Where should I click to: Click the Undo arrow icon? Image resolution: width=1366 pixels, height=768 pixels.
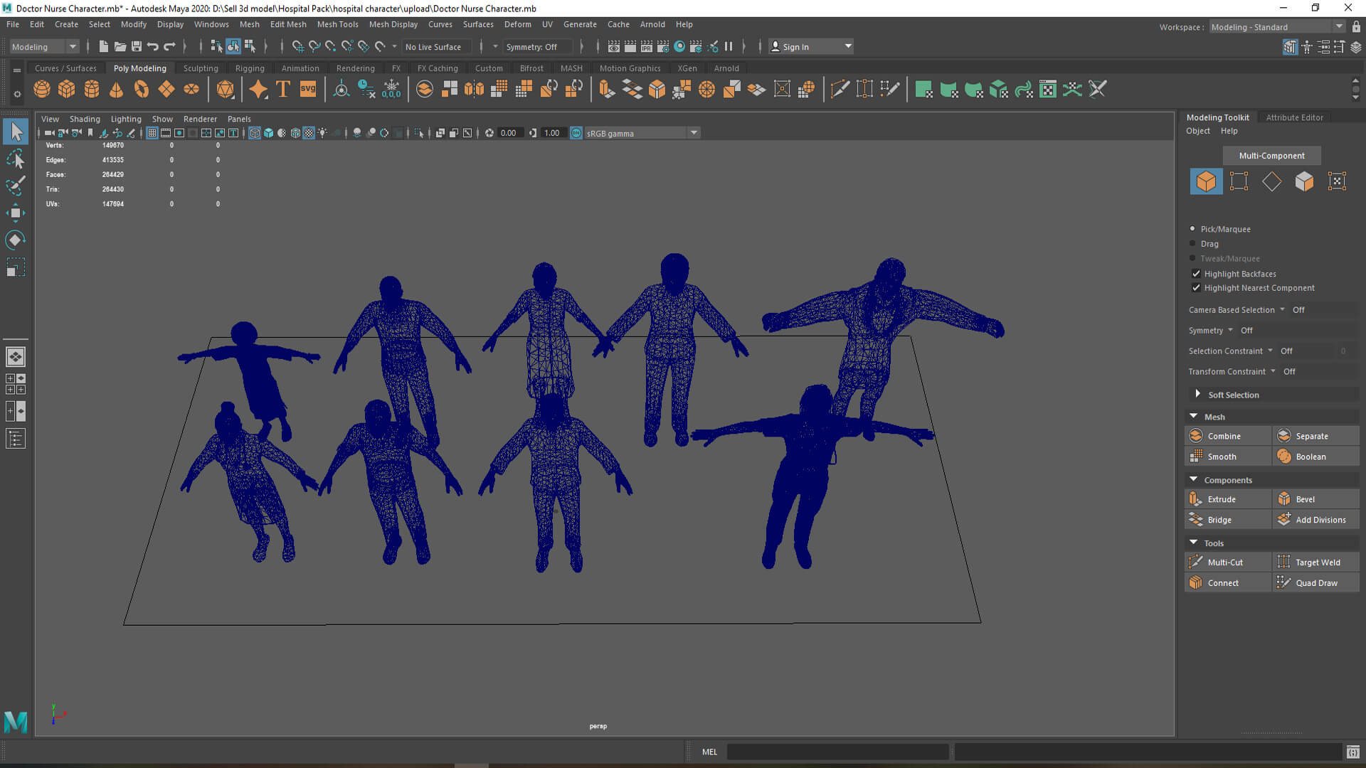click(152, 47)
